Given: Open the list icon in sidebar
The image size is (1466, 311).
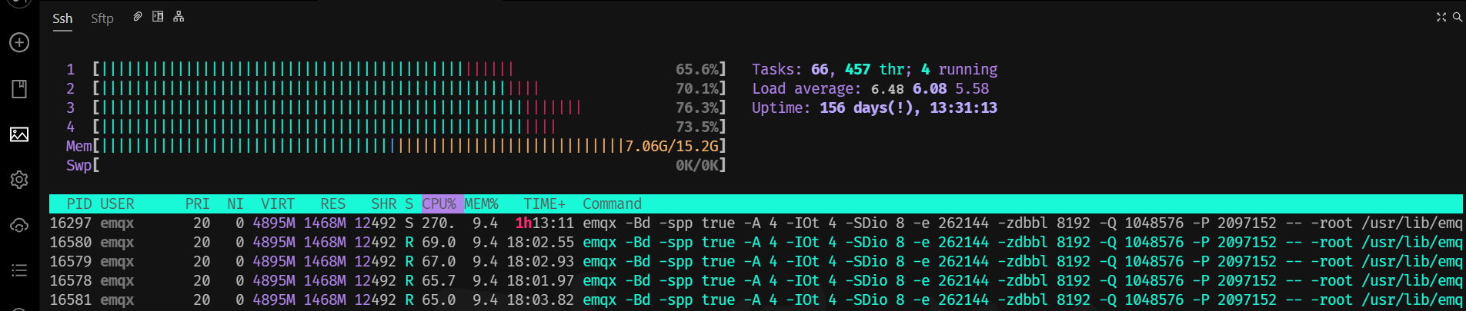Looking at the screenshot, I should pyautogui.click(x=19, y=270).
